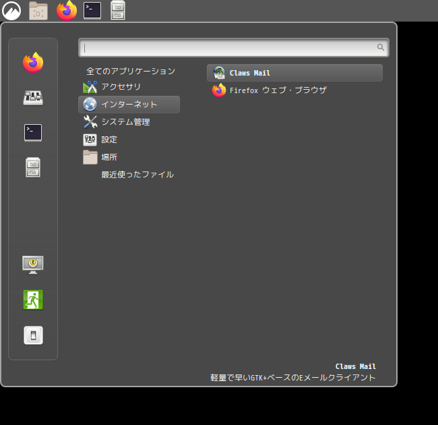The image size is (438, 425).
Task: Open system settings mixer icon in favorites sidebar
Action: [33, 98]
